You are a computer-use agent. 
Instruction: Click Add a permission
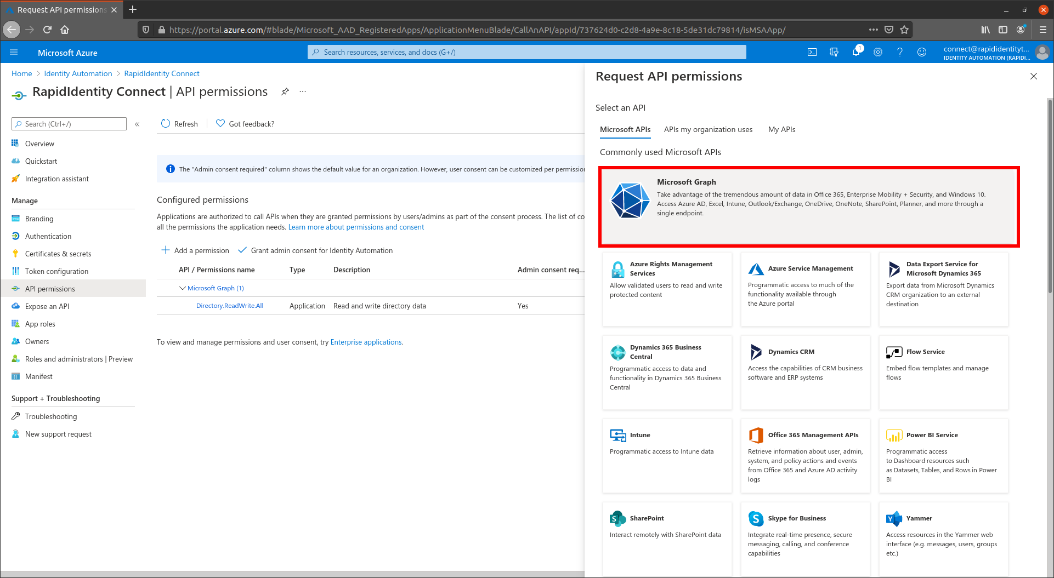click(195, 250)
